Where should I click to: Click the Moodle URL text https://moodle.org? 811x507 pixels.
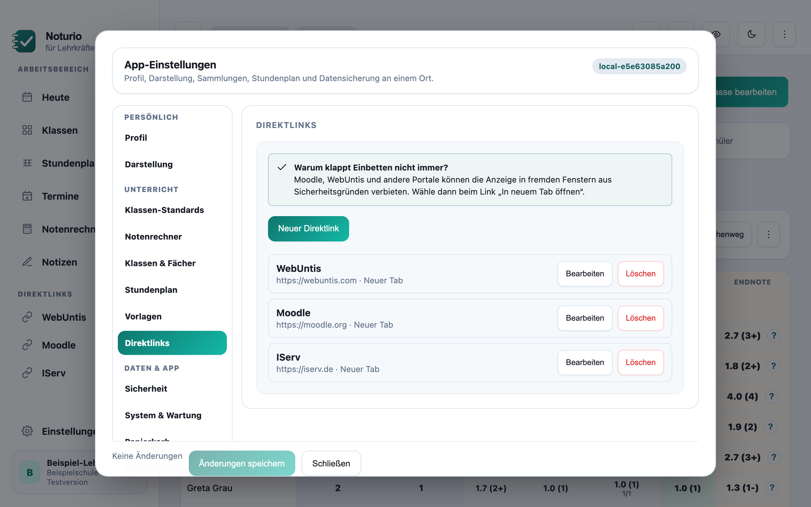(x=311, y=324)
